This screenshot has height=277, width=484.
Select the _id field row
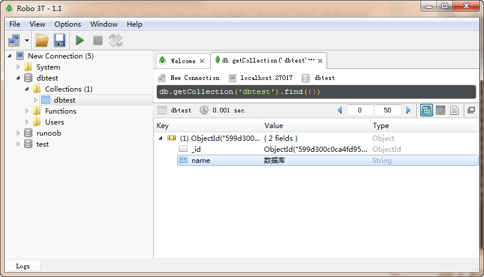tap(328, 149)
